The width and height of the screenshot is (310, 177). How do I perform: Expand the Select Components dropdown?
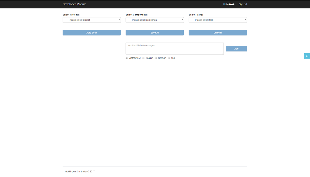click(x=155, y=20)
